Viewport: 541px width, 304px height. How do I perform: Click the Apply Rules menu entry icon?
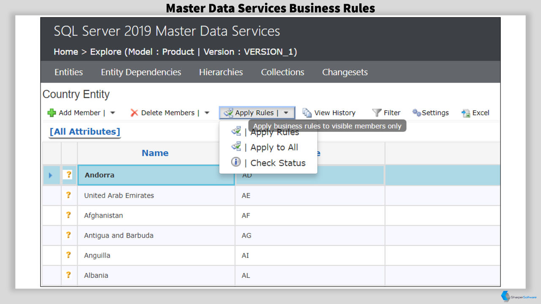point(236,132)
